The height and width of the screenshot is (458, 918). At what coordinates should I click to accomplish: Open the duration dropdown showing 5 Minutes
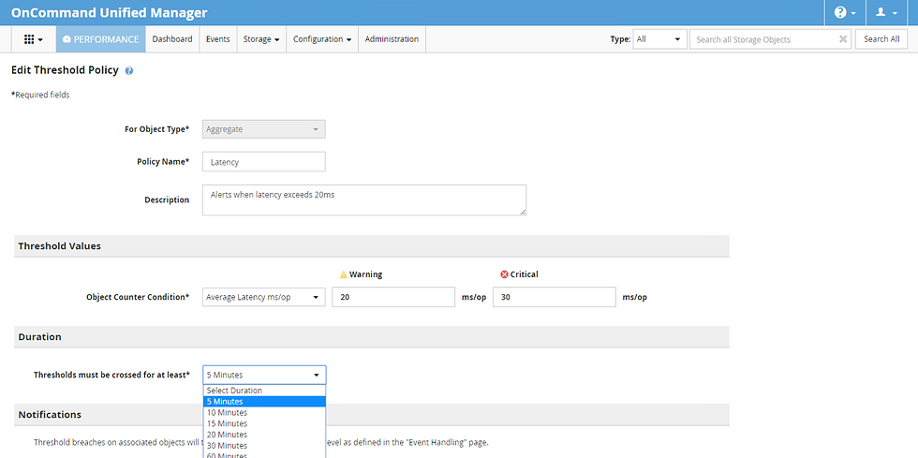coord(264,375)
